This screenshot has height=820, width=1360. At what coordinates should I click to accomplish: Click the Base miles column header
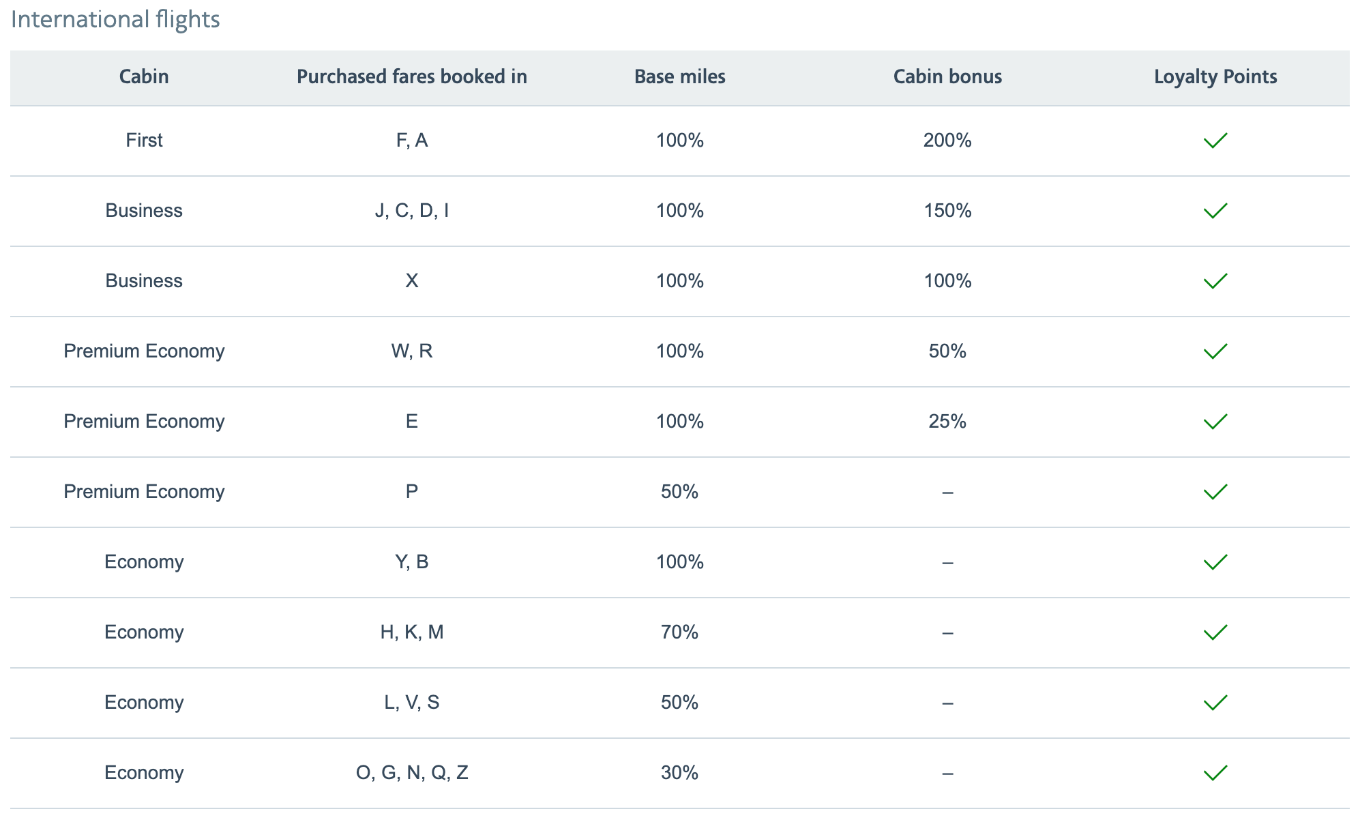click(679, 76)
